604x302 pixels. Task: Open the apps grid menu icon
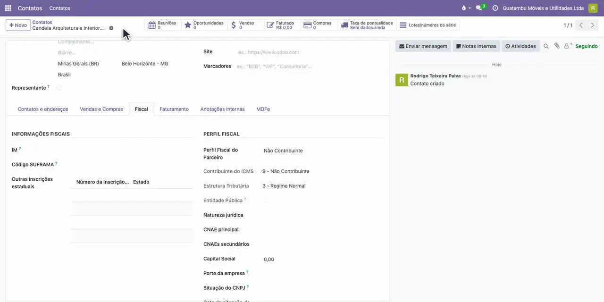tap(8, 8)
